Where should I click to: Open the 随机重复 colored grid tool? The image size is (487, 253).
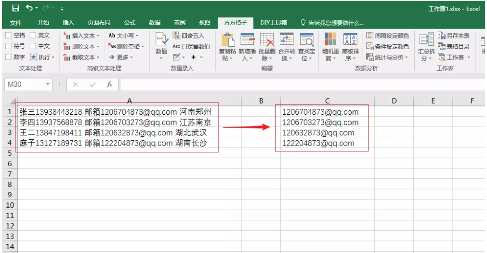coord(330,40)
